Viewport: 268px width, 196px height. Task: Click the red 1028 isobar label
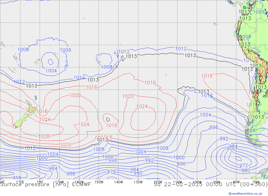44,136
